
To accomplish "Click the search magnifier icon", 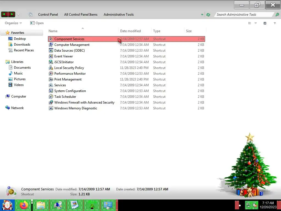I will pos(277,15).
